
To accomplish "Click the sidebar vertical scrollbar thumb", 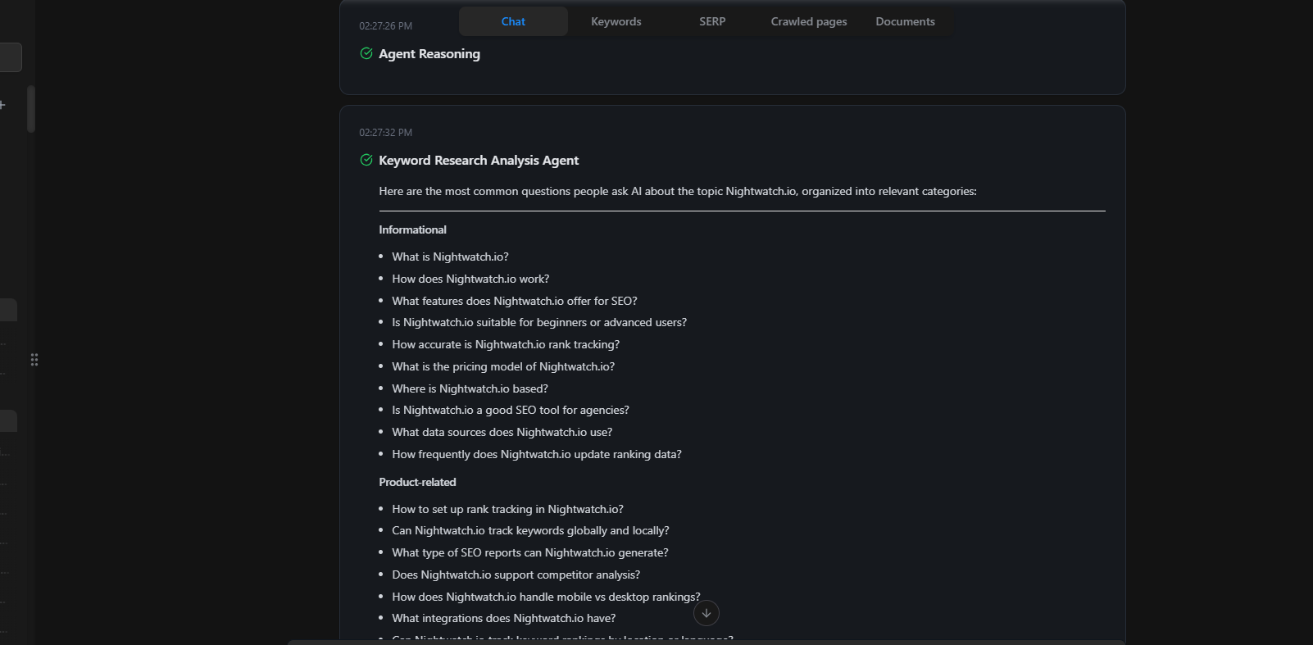I will point(30,109).
